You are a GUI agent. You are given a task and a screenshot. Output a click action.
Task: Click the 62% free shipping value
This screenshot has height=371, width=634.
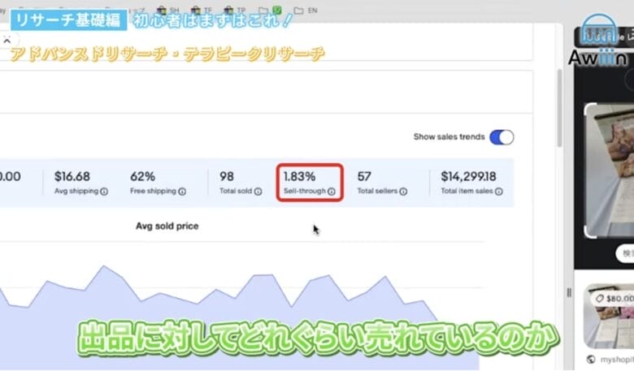click(x=142, y=176)
